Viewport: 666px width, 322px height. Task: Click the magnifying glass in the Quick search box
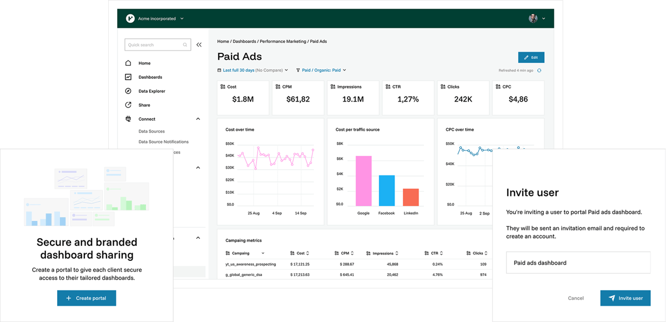point(185,44)
